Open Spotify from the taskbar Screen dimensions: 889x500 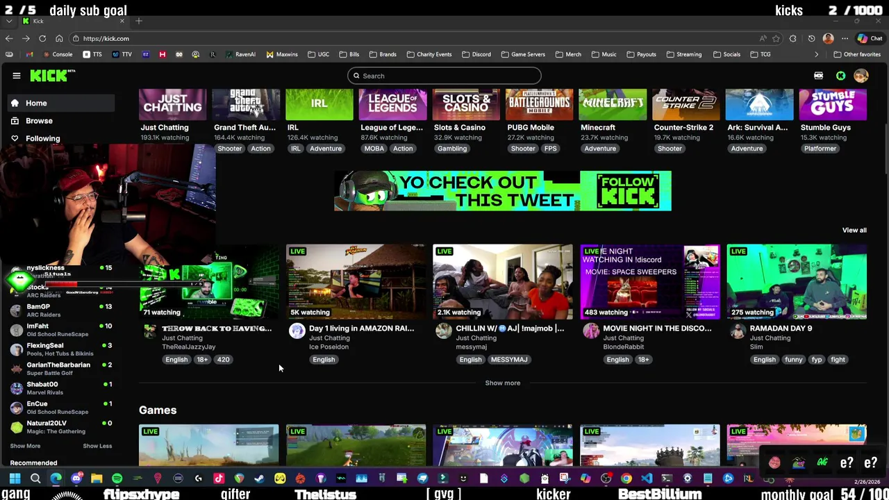click(x=117, y=478)
